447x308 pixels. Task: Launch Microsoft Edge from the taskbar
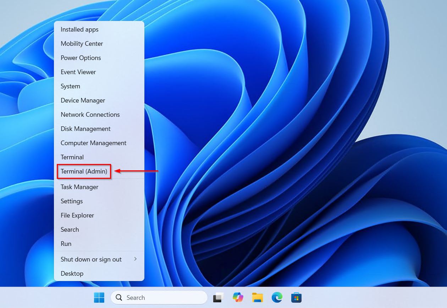277,297
